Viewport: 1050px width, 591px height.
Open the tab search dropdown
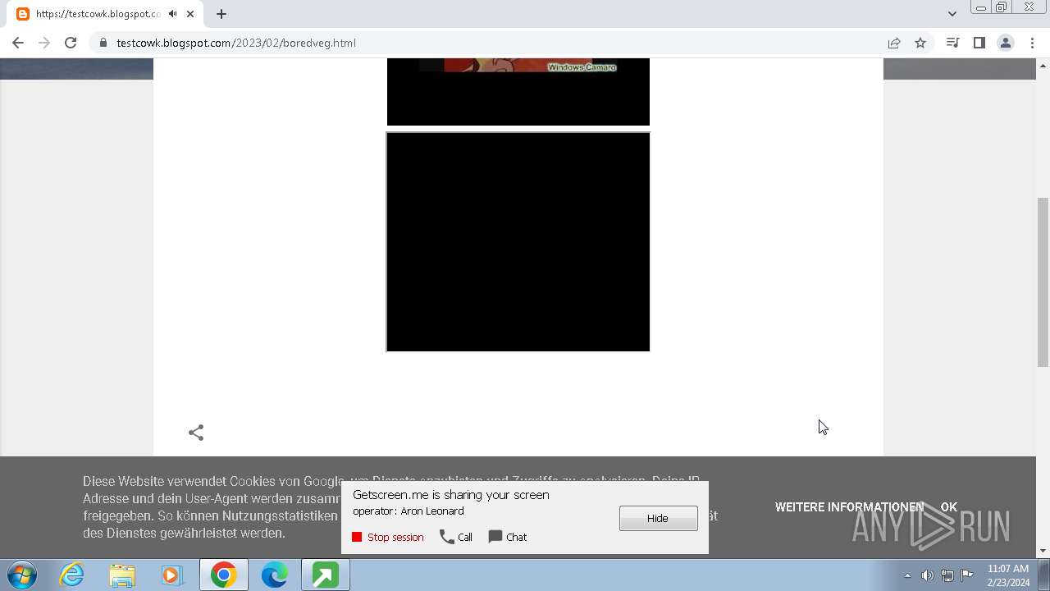coord(952,14)
